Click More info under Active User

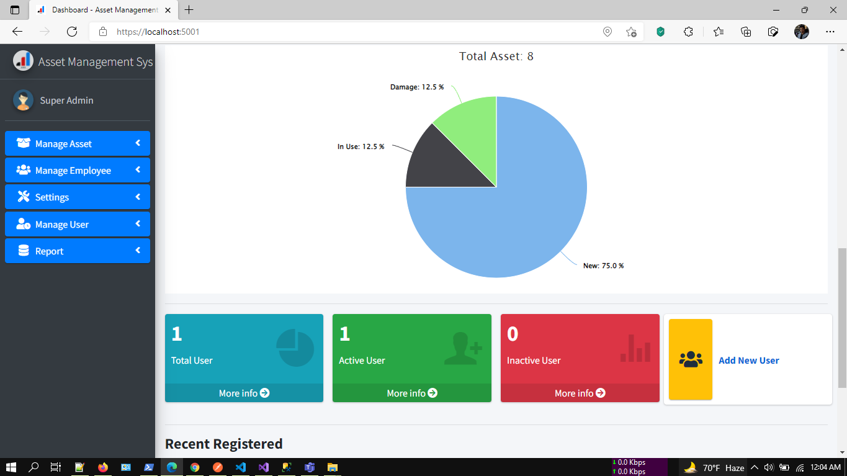[412, 393]
